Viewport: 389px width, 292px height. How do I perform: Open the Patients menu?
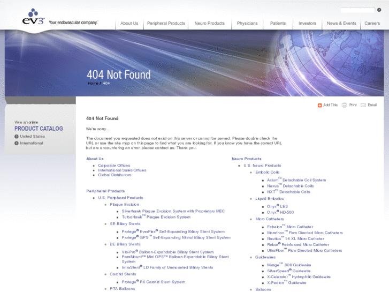click(x=278, y=24)
